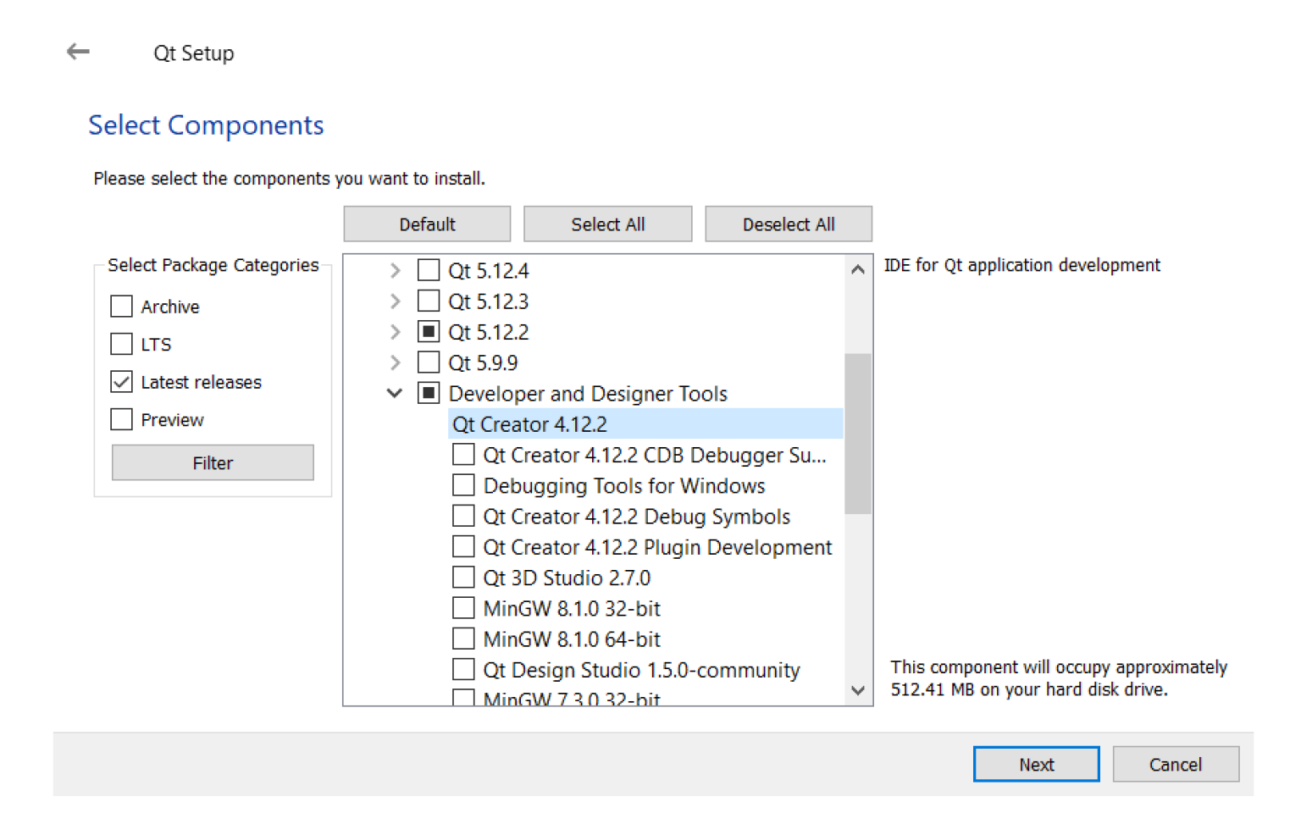The width and height of the screenshot is (1301, 813).
Task: Click the Qt 5.12.2 label
Action: [489, 332]
